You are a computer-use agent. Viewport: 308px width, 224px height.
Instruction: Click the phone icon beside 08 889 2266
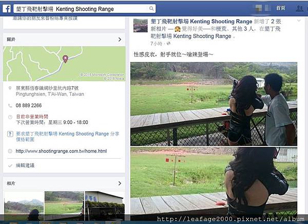click(10, 106)
